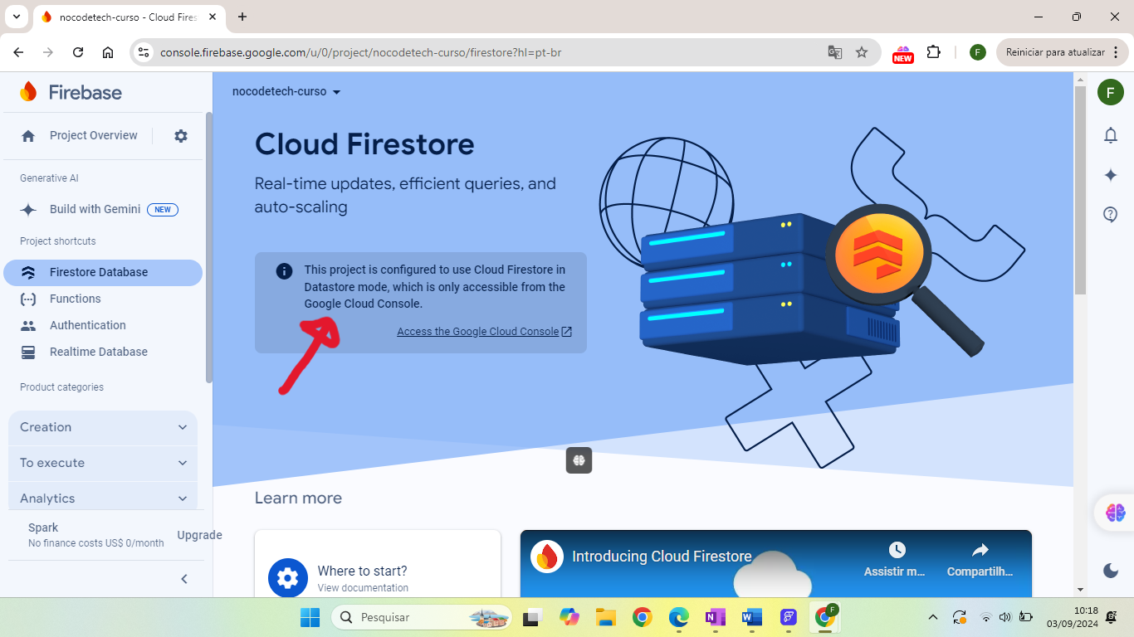Click the translate page icon
1134x637 pixels.
(835, 52)
